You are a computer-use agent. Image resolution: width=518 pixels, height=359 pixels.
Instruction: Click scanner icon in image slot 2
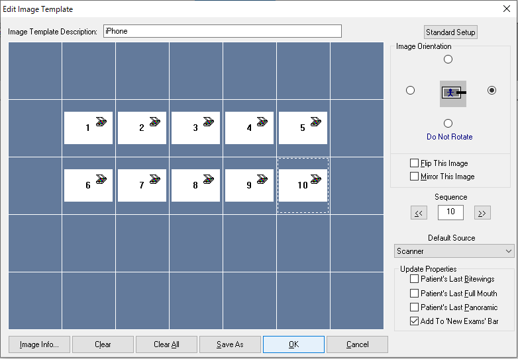click(x=155, y=122)
